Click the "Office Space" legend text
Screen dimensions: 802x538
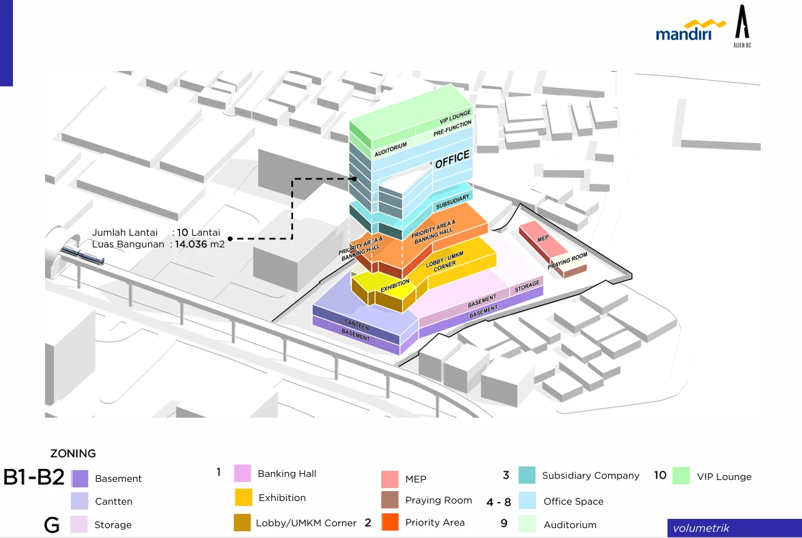click(573, 502)
